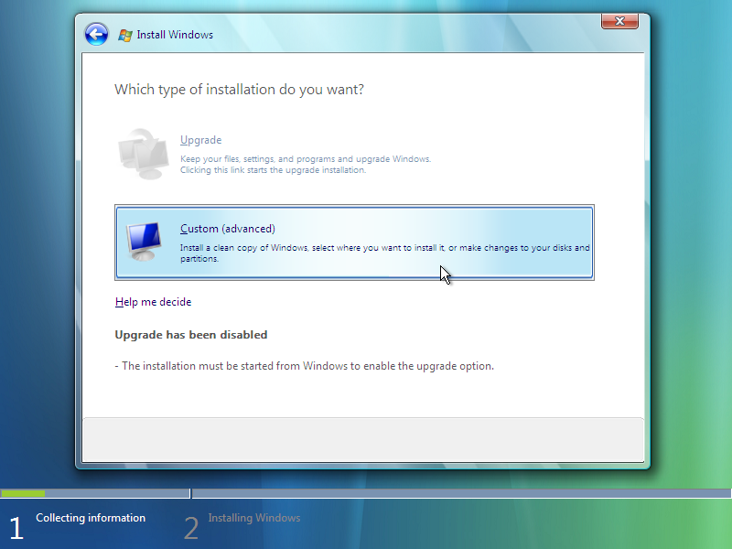Select step 1 Collecting information
The image size is (732, 549).
point(91,517)
